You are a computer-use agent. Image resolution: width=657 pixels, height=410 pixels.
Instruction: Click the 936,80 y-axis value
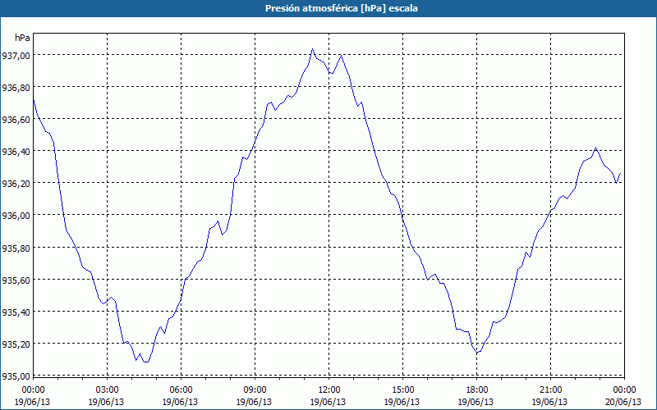pyautogui.click(x=16, y=88)
